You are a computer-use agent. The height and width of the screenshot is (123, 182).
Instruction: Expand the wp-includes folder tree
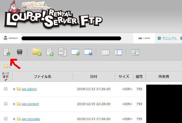point(14,119)
